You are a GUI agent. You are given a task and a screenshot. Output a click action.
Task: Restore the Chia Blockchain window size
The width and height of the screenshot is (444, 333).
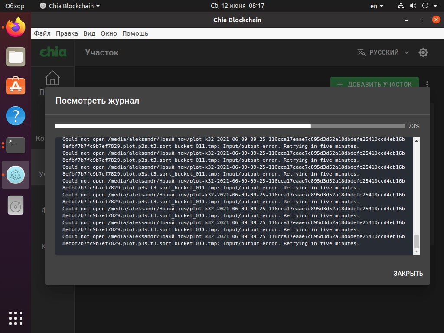[x=421, y=20]
